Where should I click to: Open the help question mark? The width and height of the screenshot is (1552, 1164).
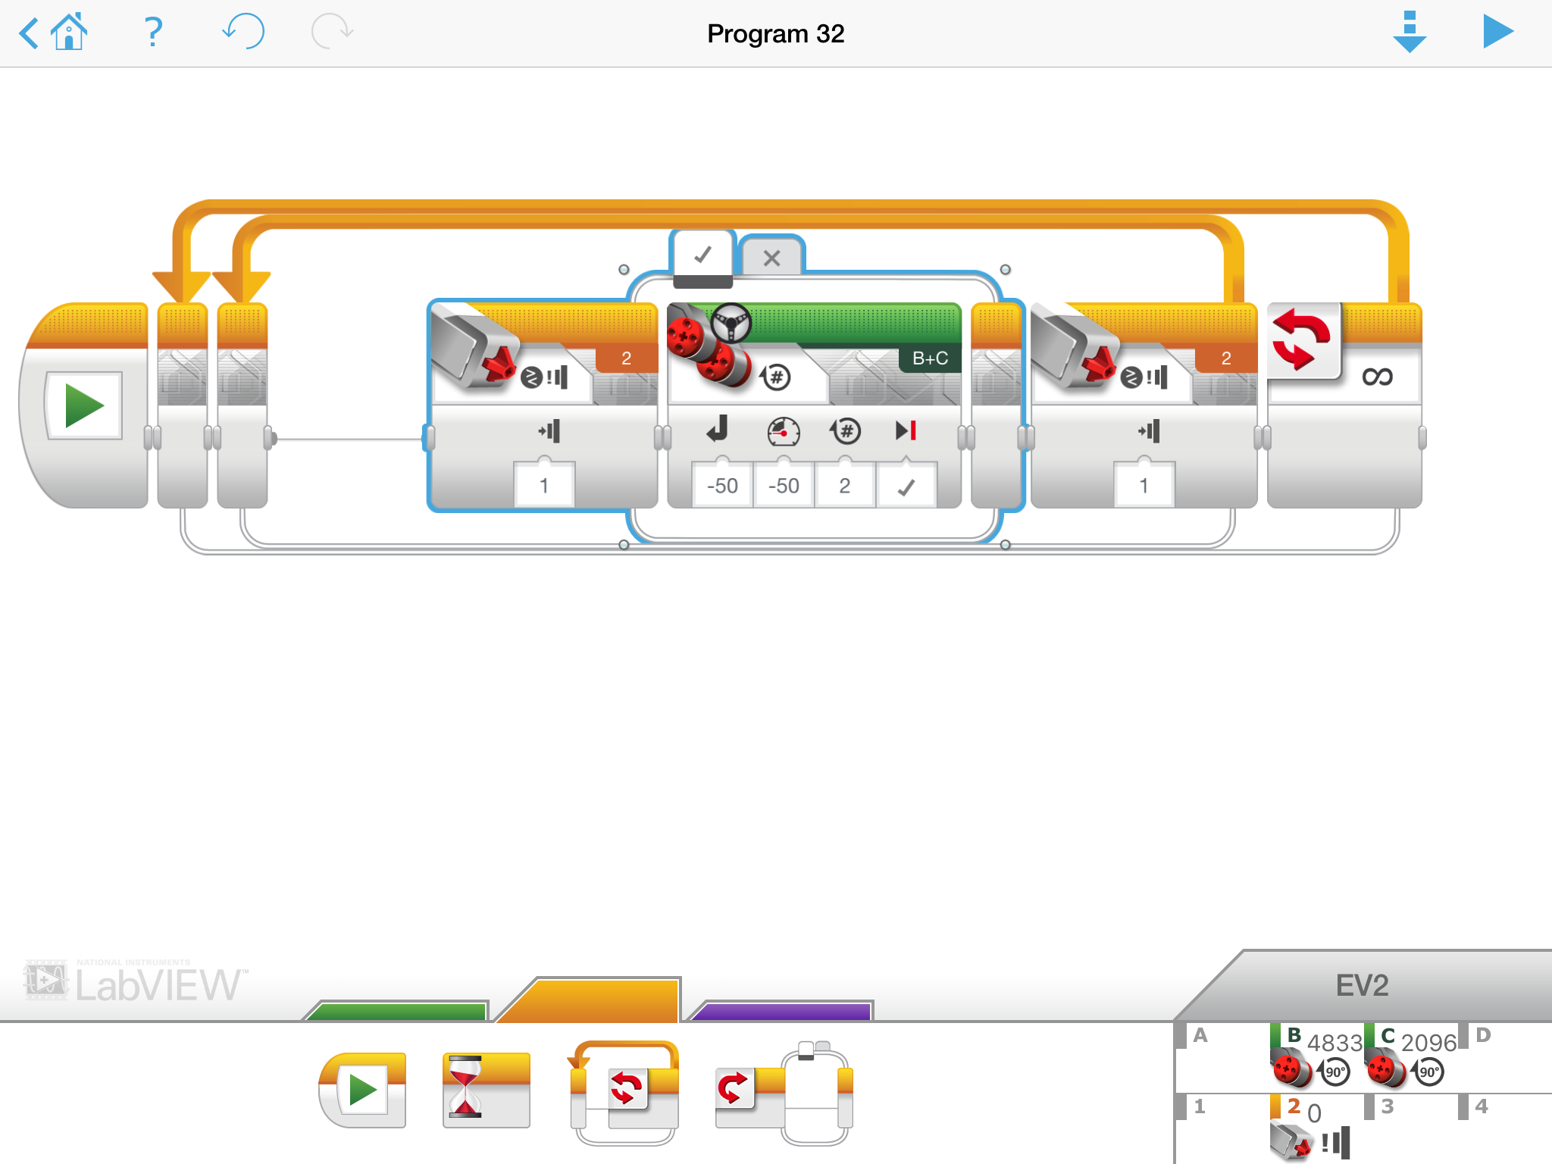(x=153, y=33)
